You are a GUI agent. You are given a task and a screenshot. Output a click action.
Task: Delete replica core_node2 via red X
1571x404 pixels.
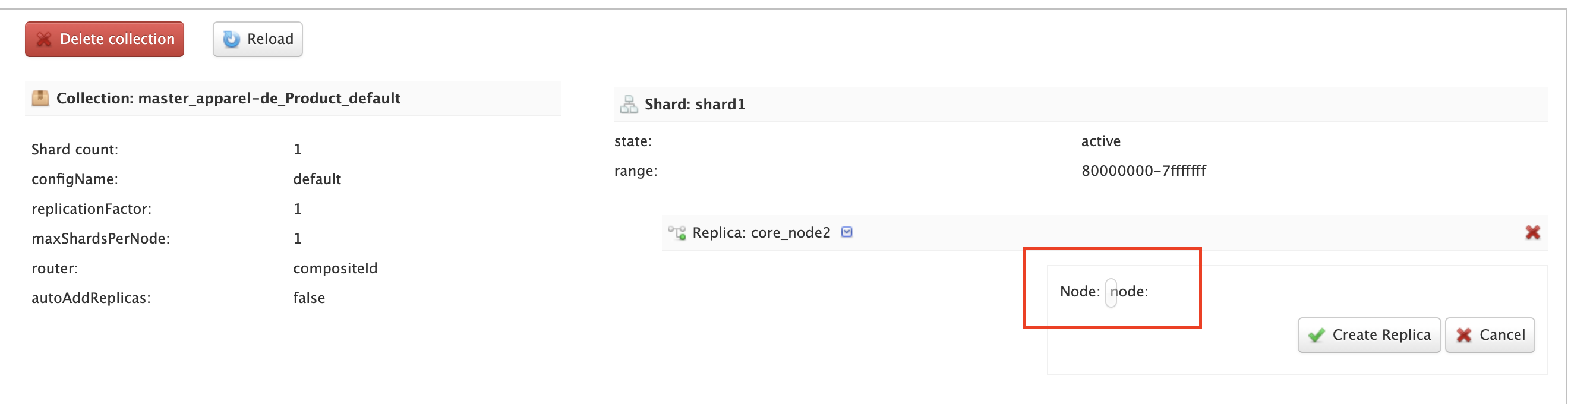(x=1532, y=232)
